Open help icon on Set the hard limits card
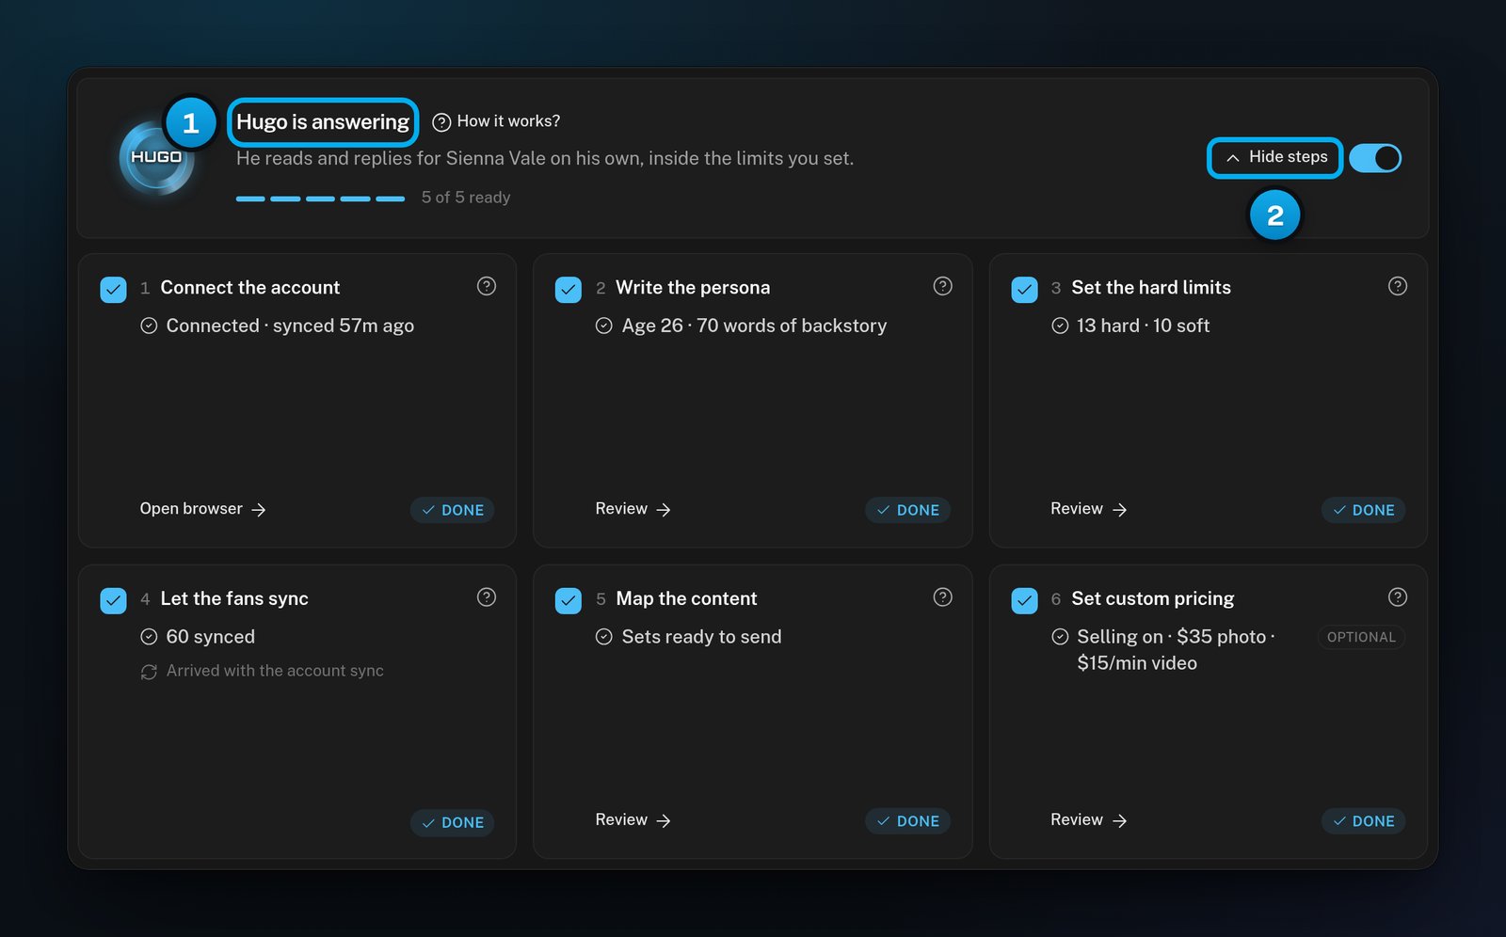The image size is (1506, 937). coord(1398,286)
